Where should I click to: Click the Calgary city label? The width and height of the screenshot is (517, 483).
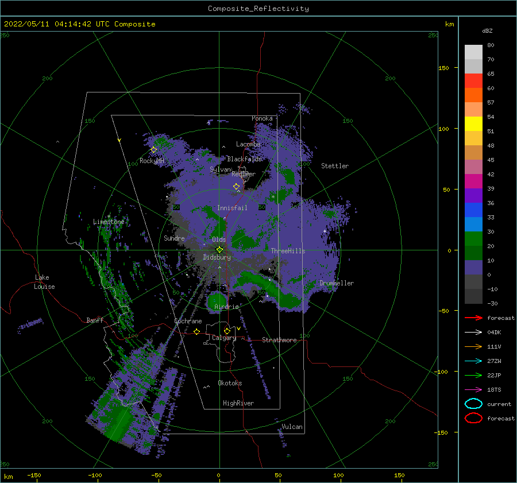(x=224, y=338)
